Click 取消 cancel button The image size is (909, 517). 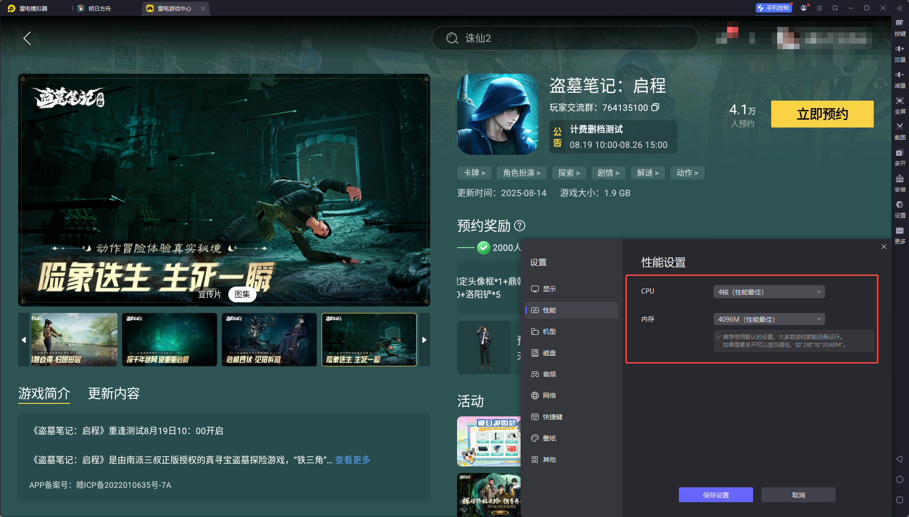[798, 495]
